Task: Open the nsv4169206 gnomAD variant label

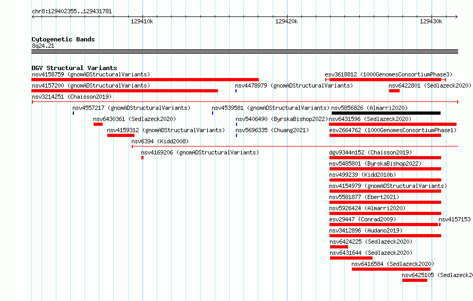Action: click(200, 152)
